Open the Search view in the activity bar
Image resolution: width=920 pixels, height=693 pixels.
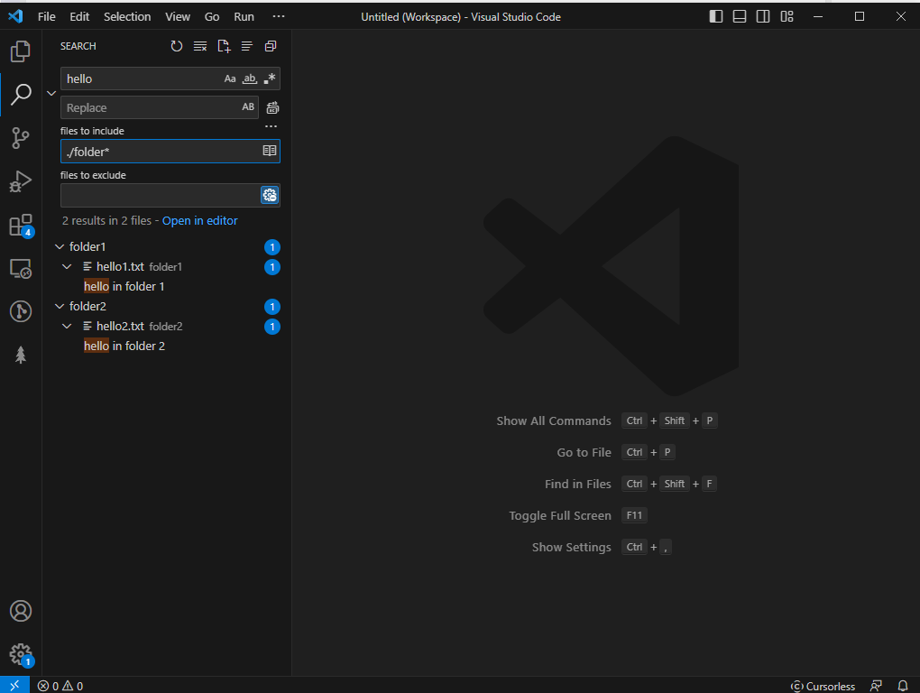[20, 94]
